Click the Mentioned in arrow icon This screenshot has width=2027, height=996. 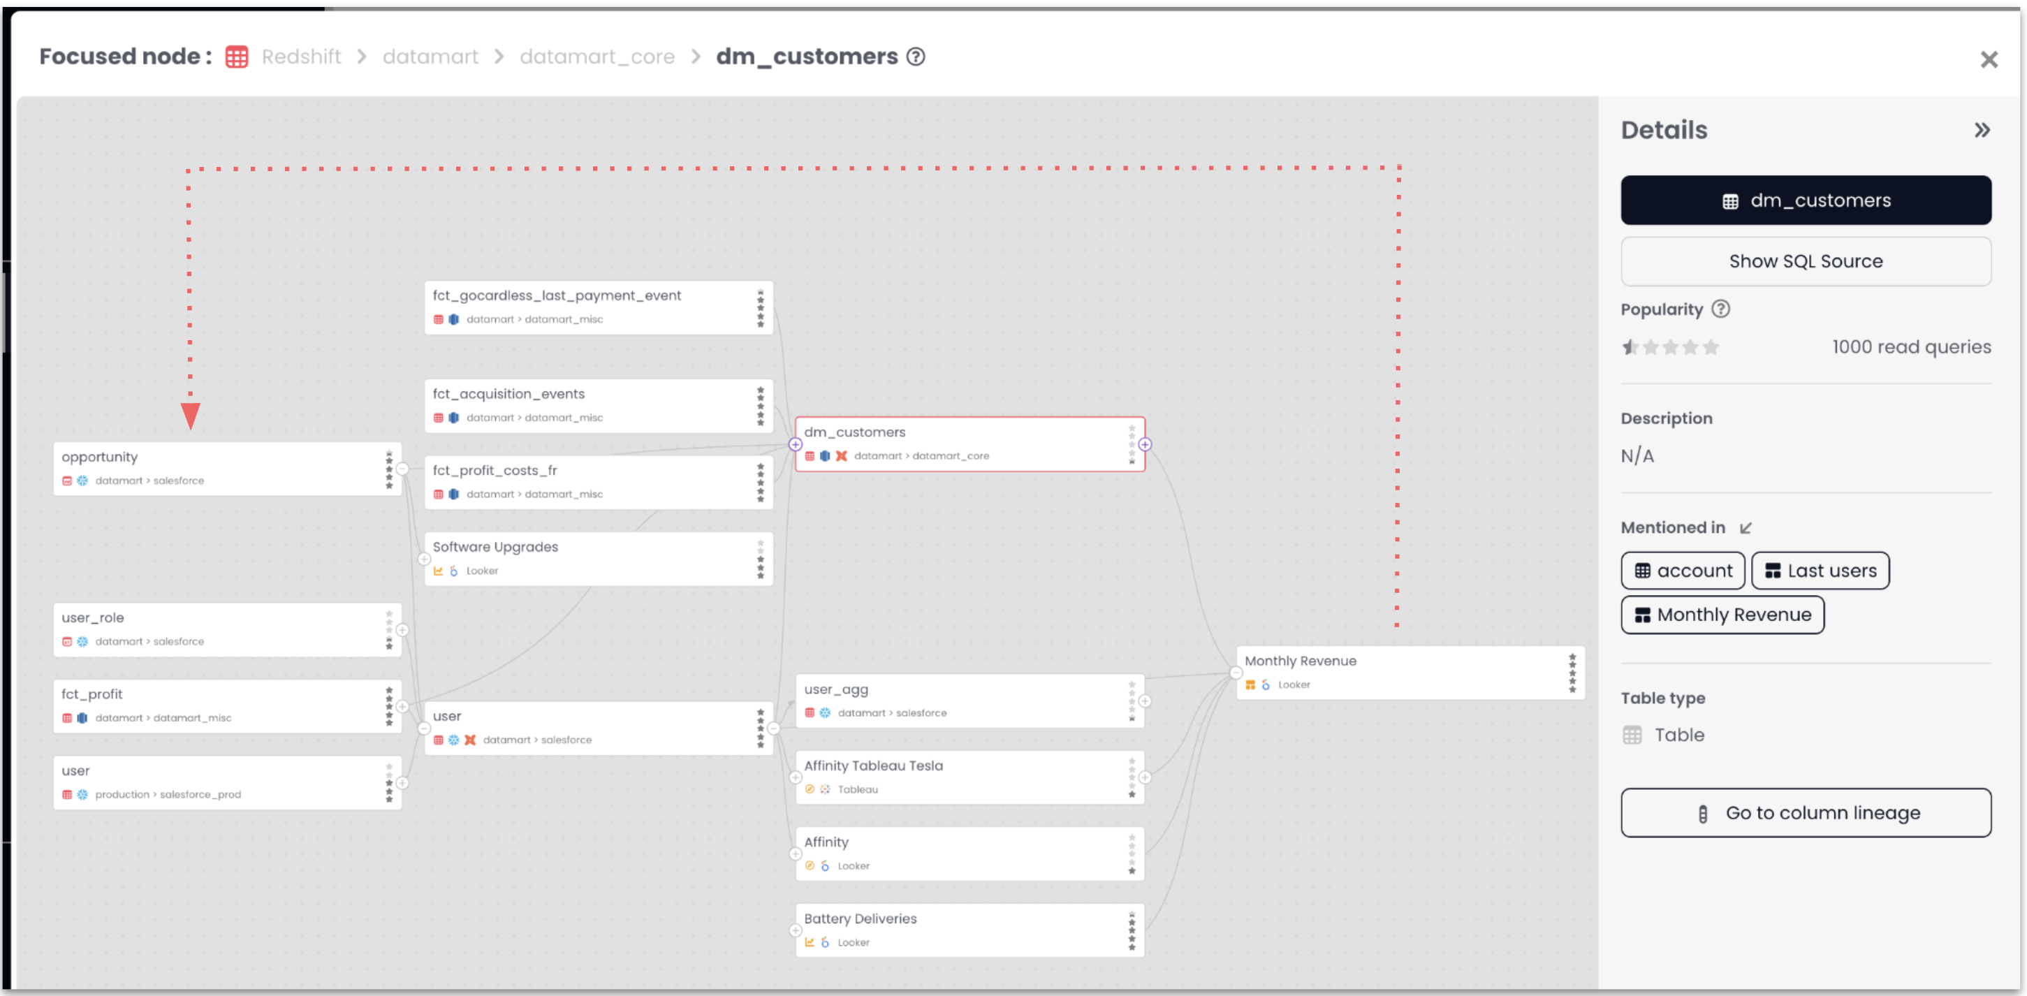(x=1746, y=528)
